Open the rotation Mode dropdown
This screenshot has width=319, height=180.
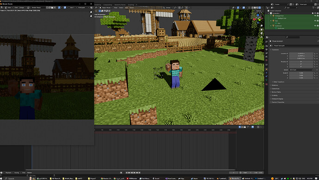pyautogui.click(x=301, y=70)
